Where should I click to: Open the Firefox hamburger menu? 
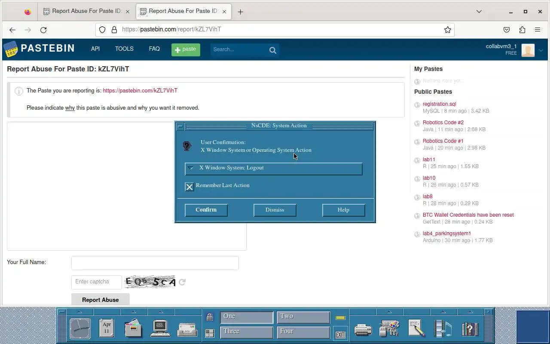(538, 30)
